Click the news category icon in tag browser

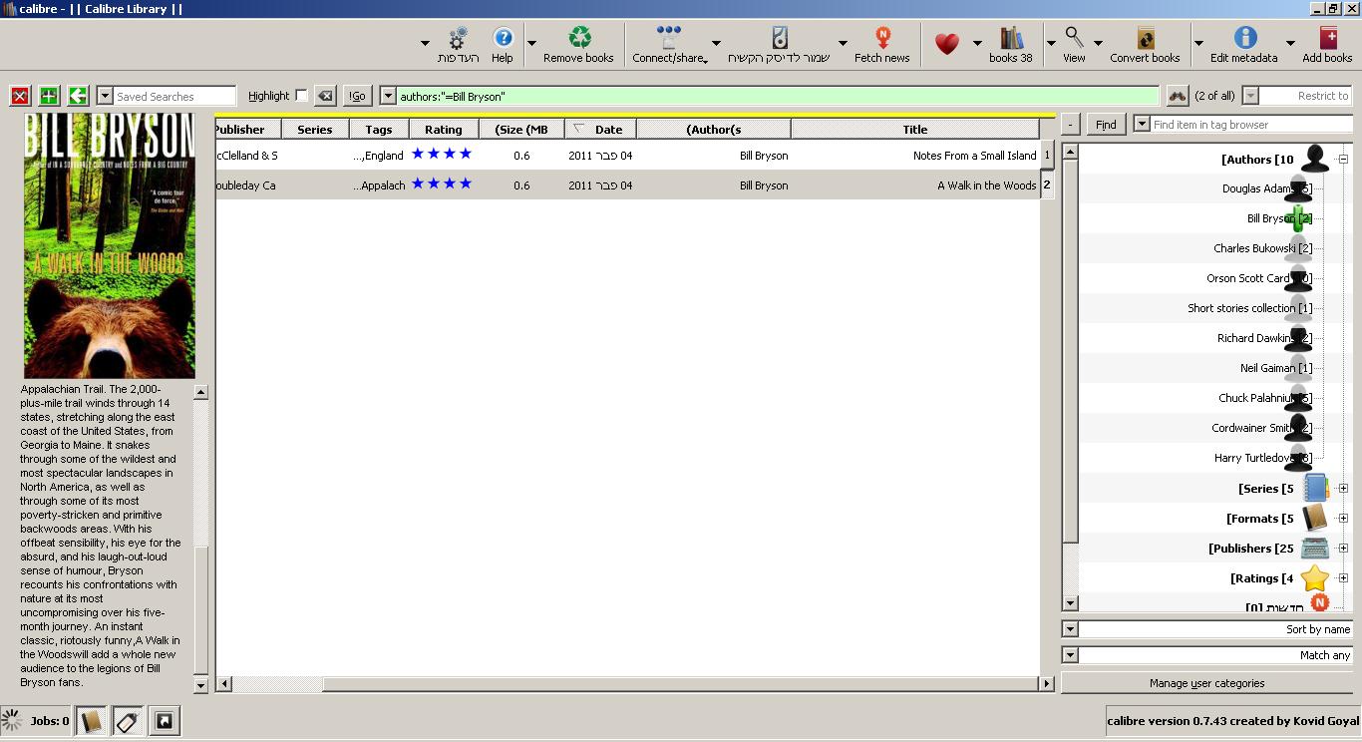[1319, 602]
